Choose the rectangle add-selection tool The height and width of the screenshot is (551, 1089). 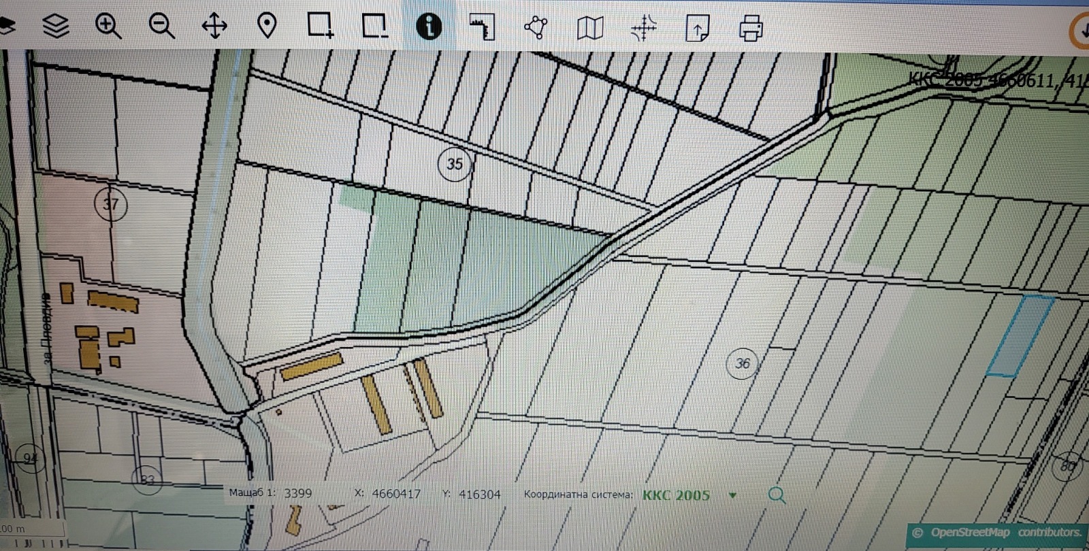click(x=321, y=26)
